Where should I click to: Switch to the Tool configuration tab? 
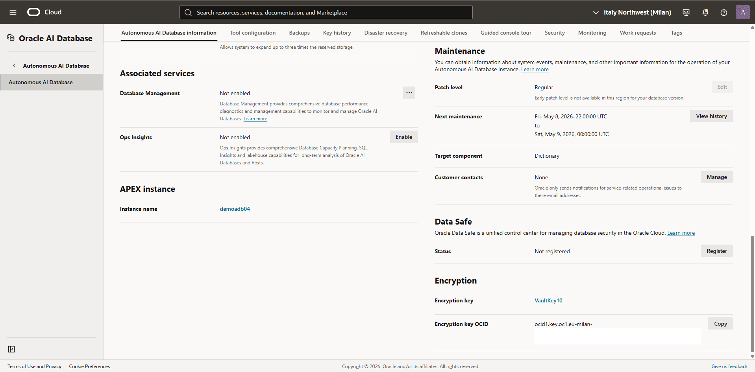pyautogui.click(x=253, y=33)
